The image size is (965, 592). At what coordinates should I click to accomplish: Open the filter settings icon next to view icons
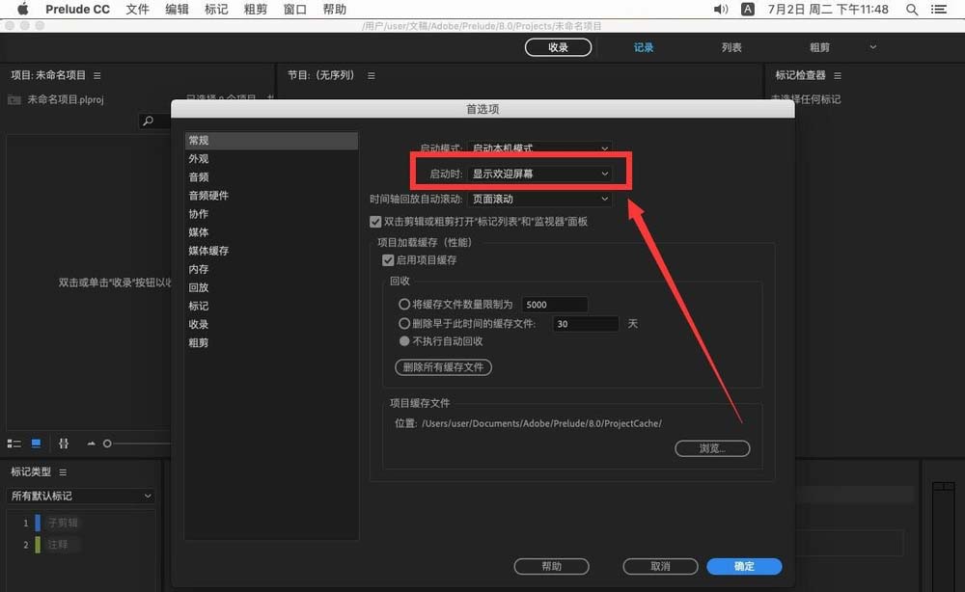tap(65, 443)
